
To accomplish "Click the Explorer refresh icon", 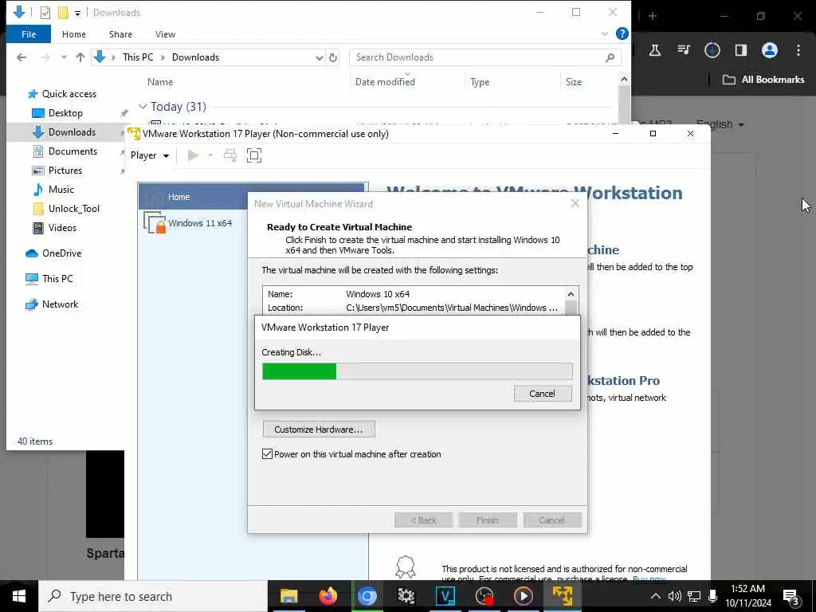I will click(x=333, y=57).
